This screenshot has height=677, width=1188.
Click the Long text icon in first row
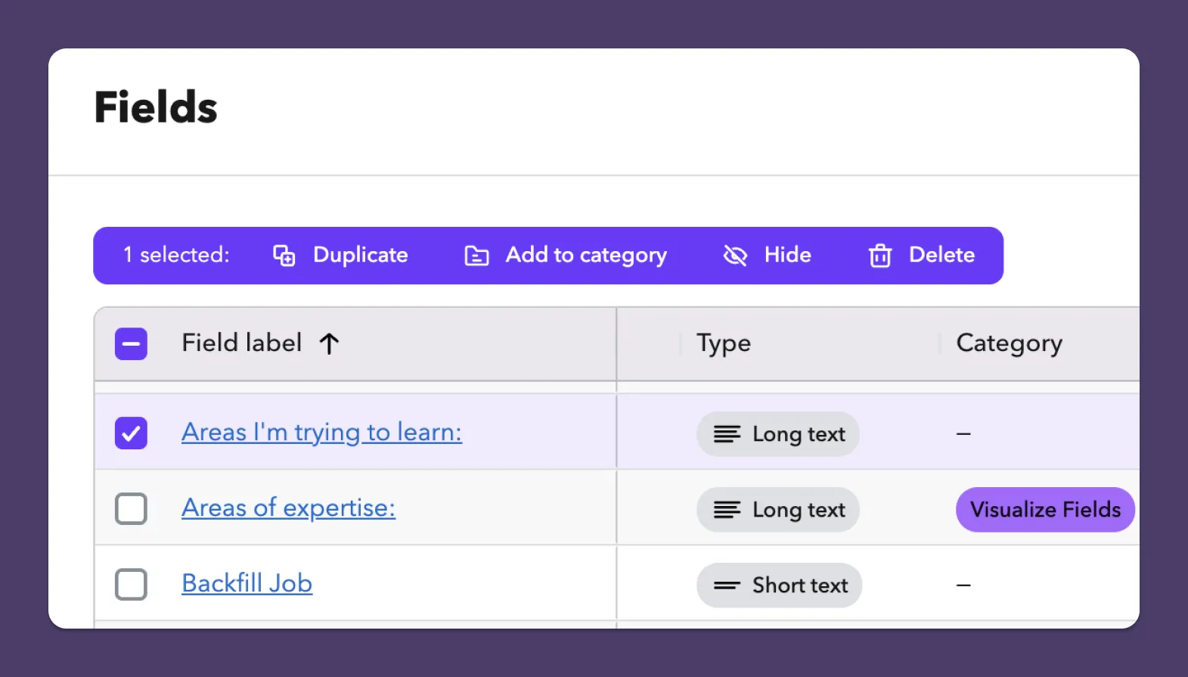(727, 434)
